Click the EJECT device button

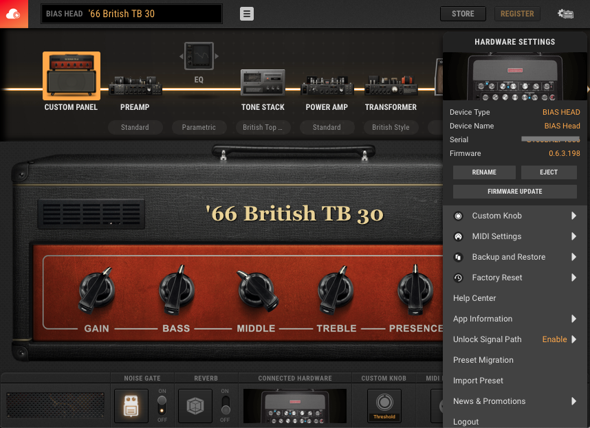click(549, 172)
